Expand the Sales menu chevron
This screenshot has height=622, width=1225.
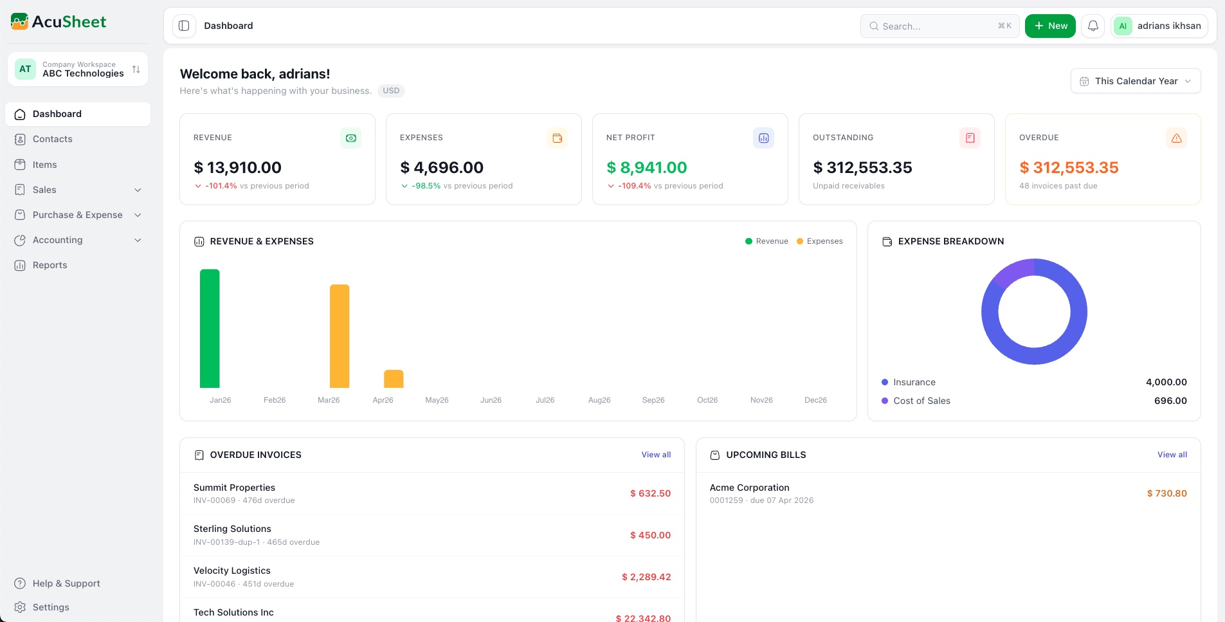pos(138,190)
